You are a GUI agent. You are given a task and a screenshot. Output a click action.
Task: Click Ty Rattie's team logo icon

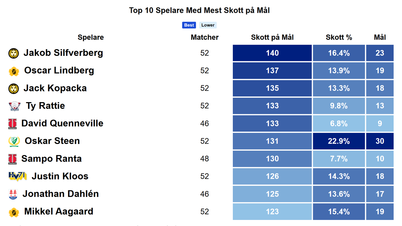[x=15, y=106]
